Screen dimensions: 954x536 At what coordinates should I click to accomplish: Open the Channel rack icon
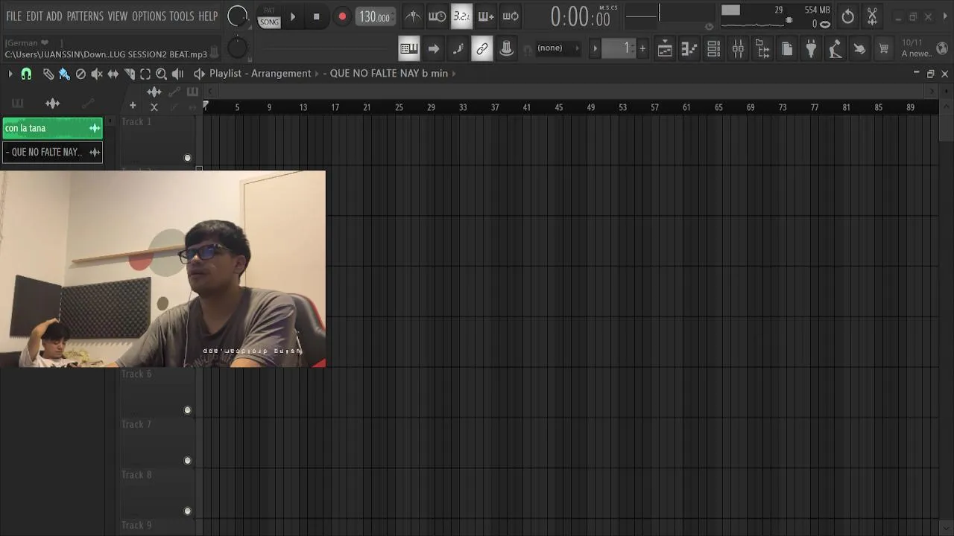point(713,49)
